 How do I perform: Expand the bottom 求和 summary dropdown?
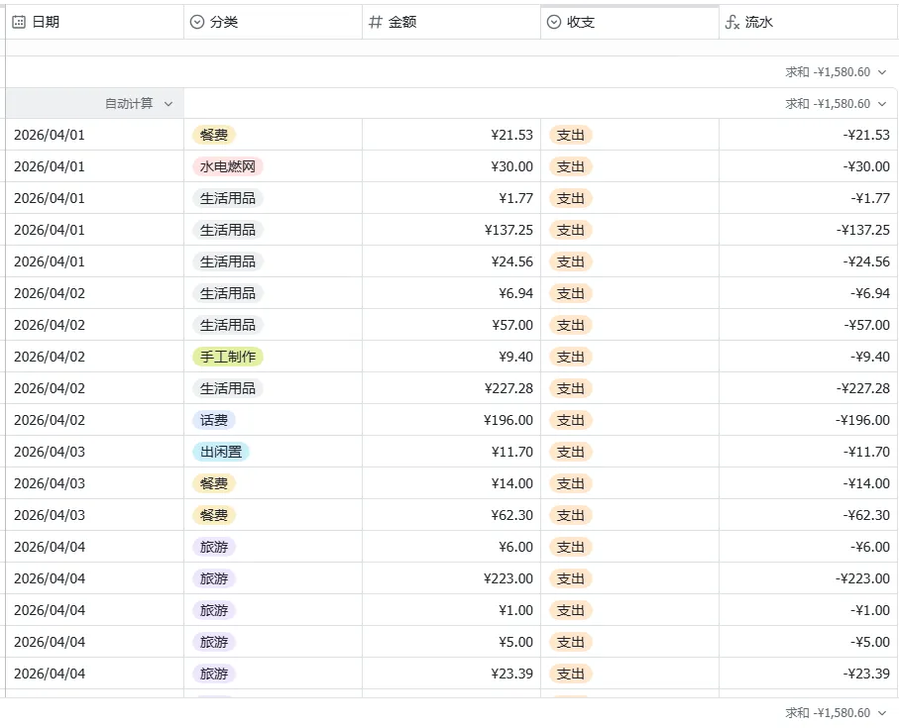(835, 712)
